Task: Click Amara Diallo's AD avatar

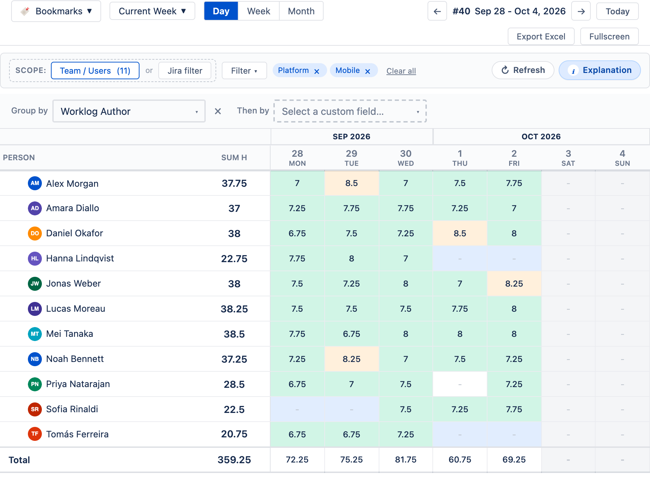Action: (35, 208)
